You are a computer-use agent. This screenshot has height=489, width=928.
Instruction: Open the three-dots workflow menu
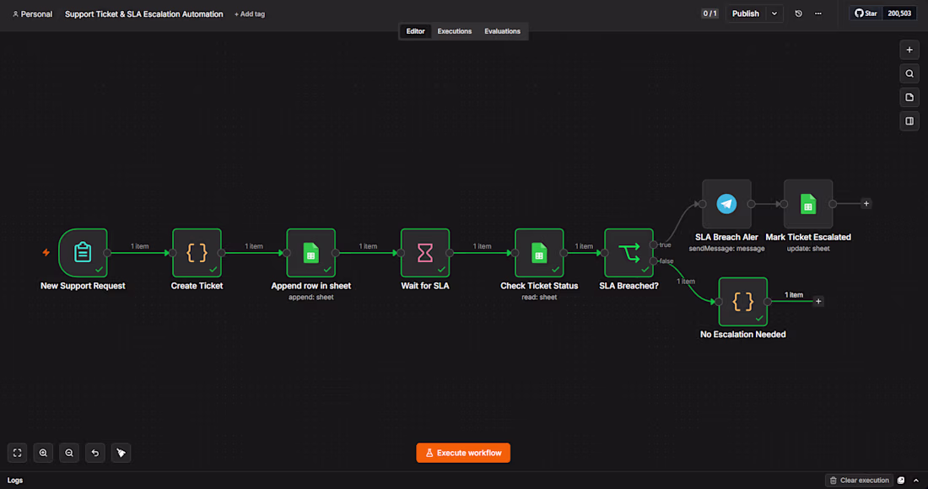[818, 13]
